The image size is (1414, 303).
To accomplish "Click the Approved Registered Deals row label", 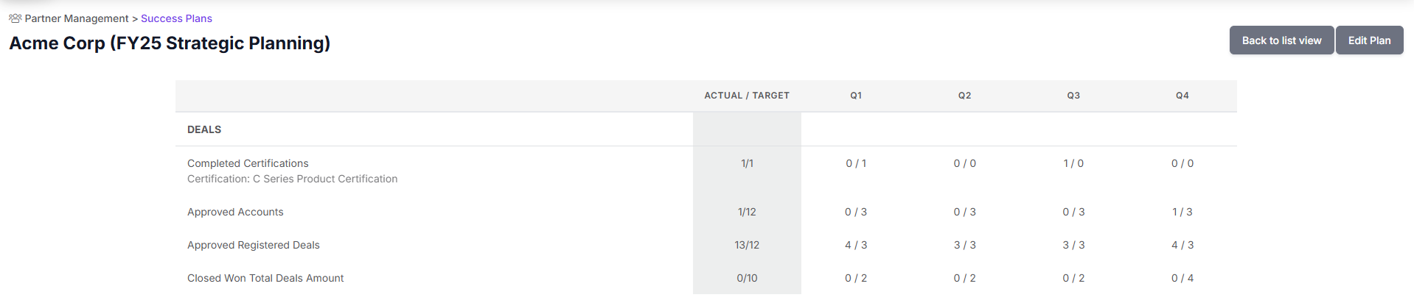I will [x=254, y=245].
